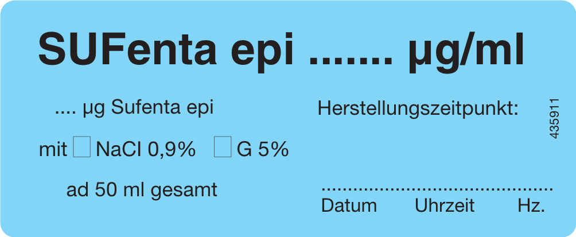The width and height of the screenshot is (576, 237).
Task: Check the NaCl 0,9% checkbox
Action: (82, 146)
